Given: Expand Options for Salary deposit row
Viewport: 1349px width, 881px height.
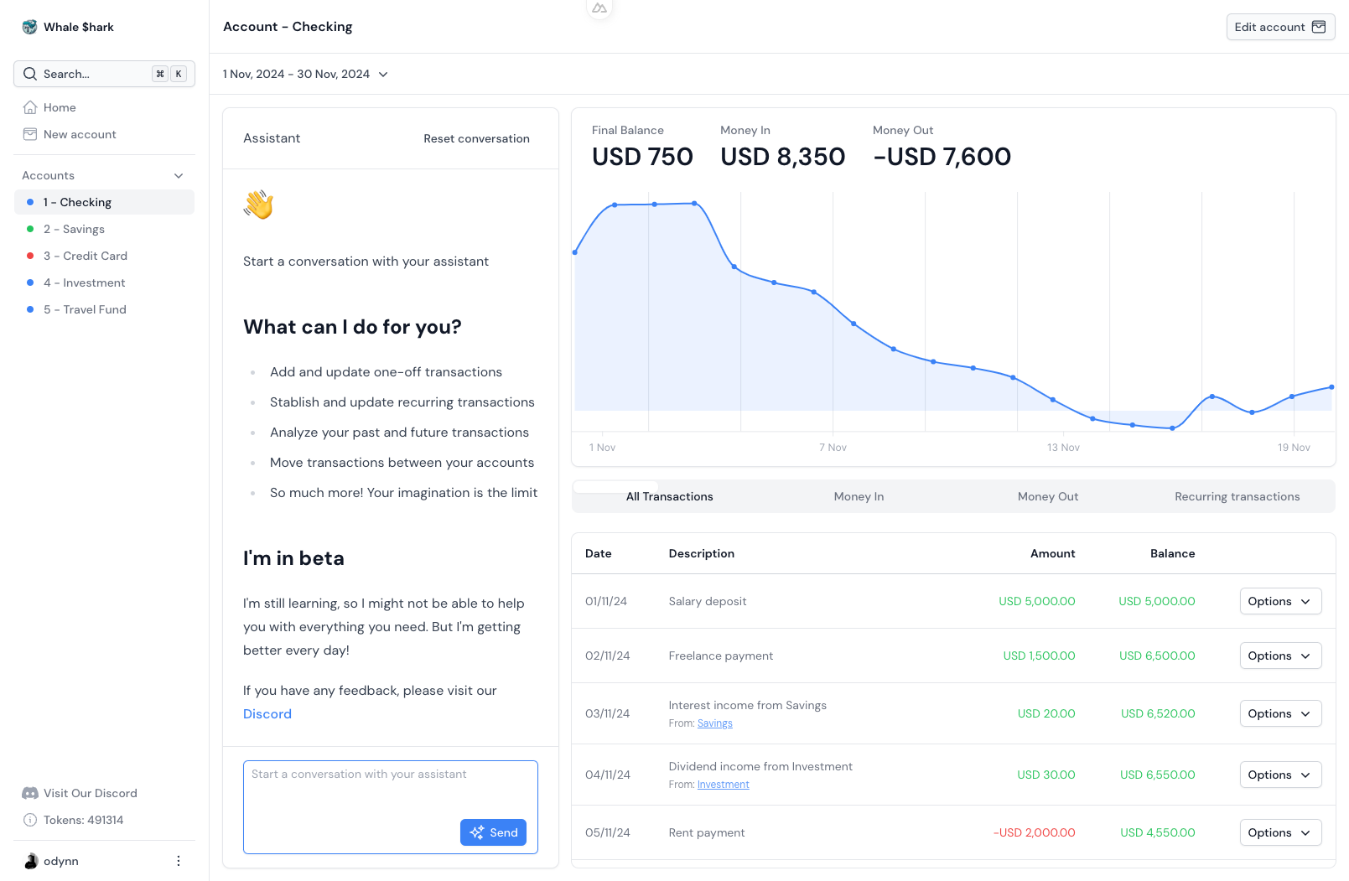Looking at the screenshot, I should (1280, 601).
